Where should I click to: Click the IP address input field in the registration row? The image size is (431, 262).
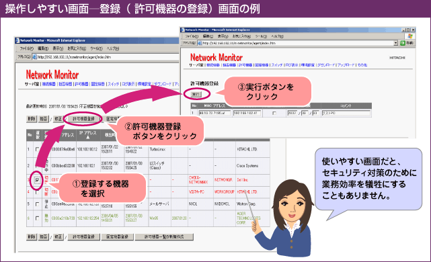pyautogui.click(x=247, y=113)
